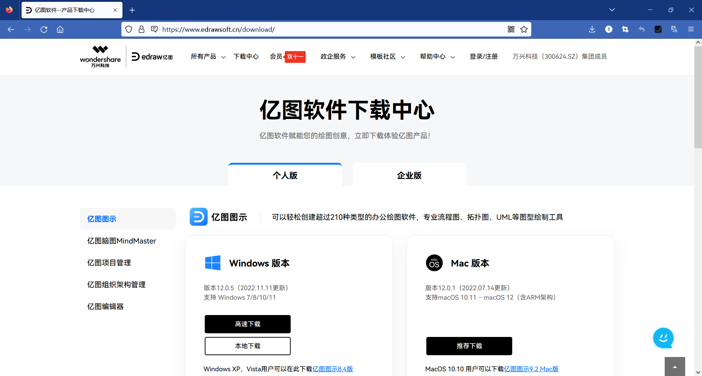Open the Firefox hamburger menu

pos(691,29)
